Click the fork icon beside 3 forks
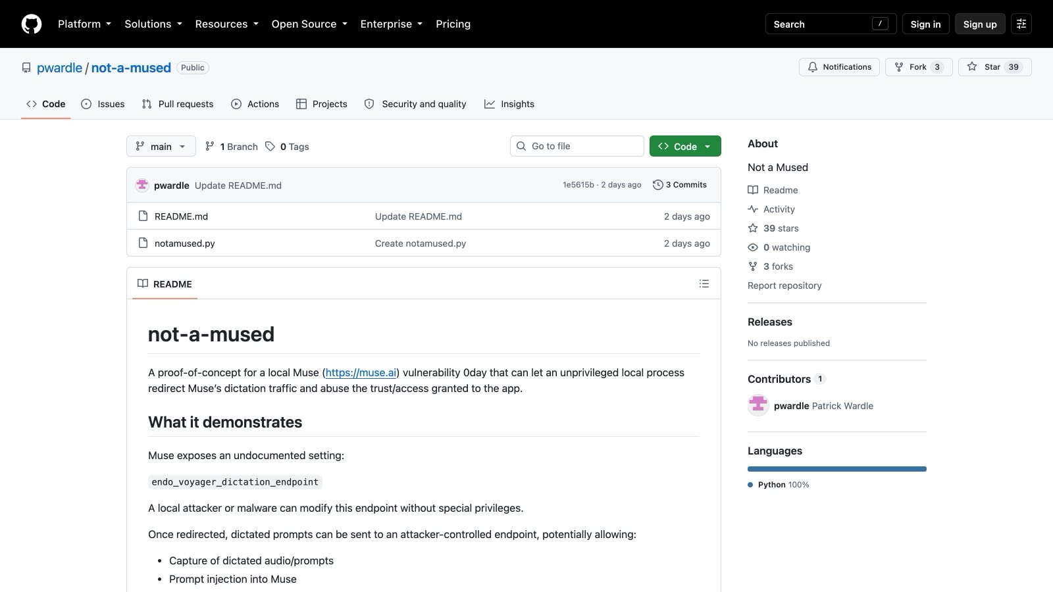This screenshot has width=1053, height=592. [753, 266]
